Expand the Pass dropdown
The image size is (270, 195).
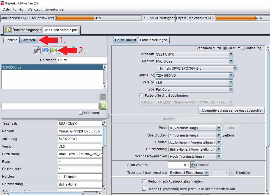[219, 128]
